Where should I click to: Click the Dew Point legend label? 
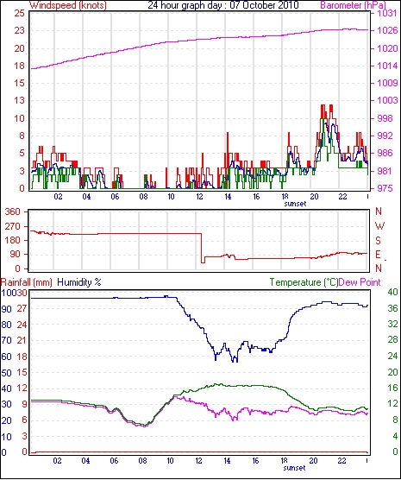click(360, 282)
